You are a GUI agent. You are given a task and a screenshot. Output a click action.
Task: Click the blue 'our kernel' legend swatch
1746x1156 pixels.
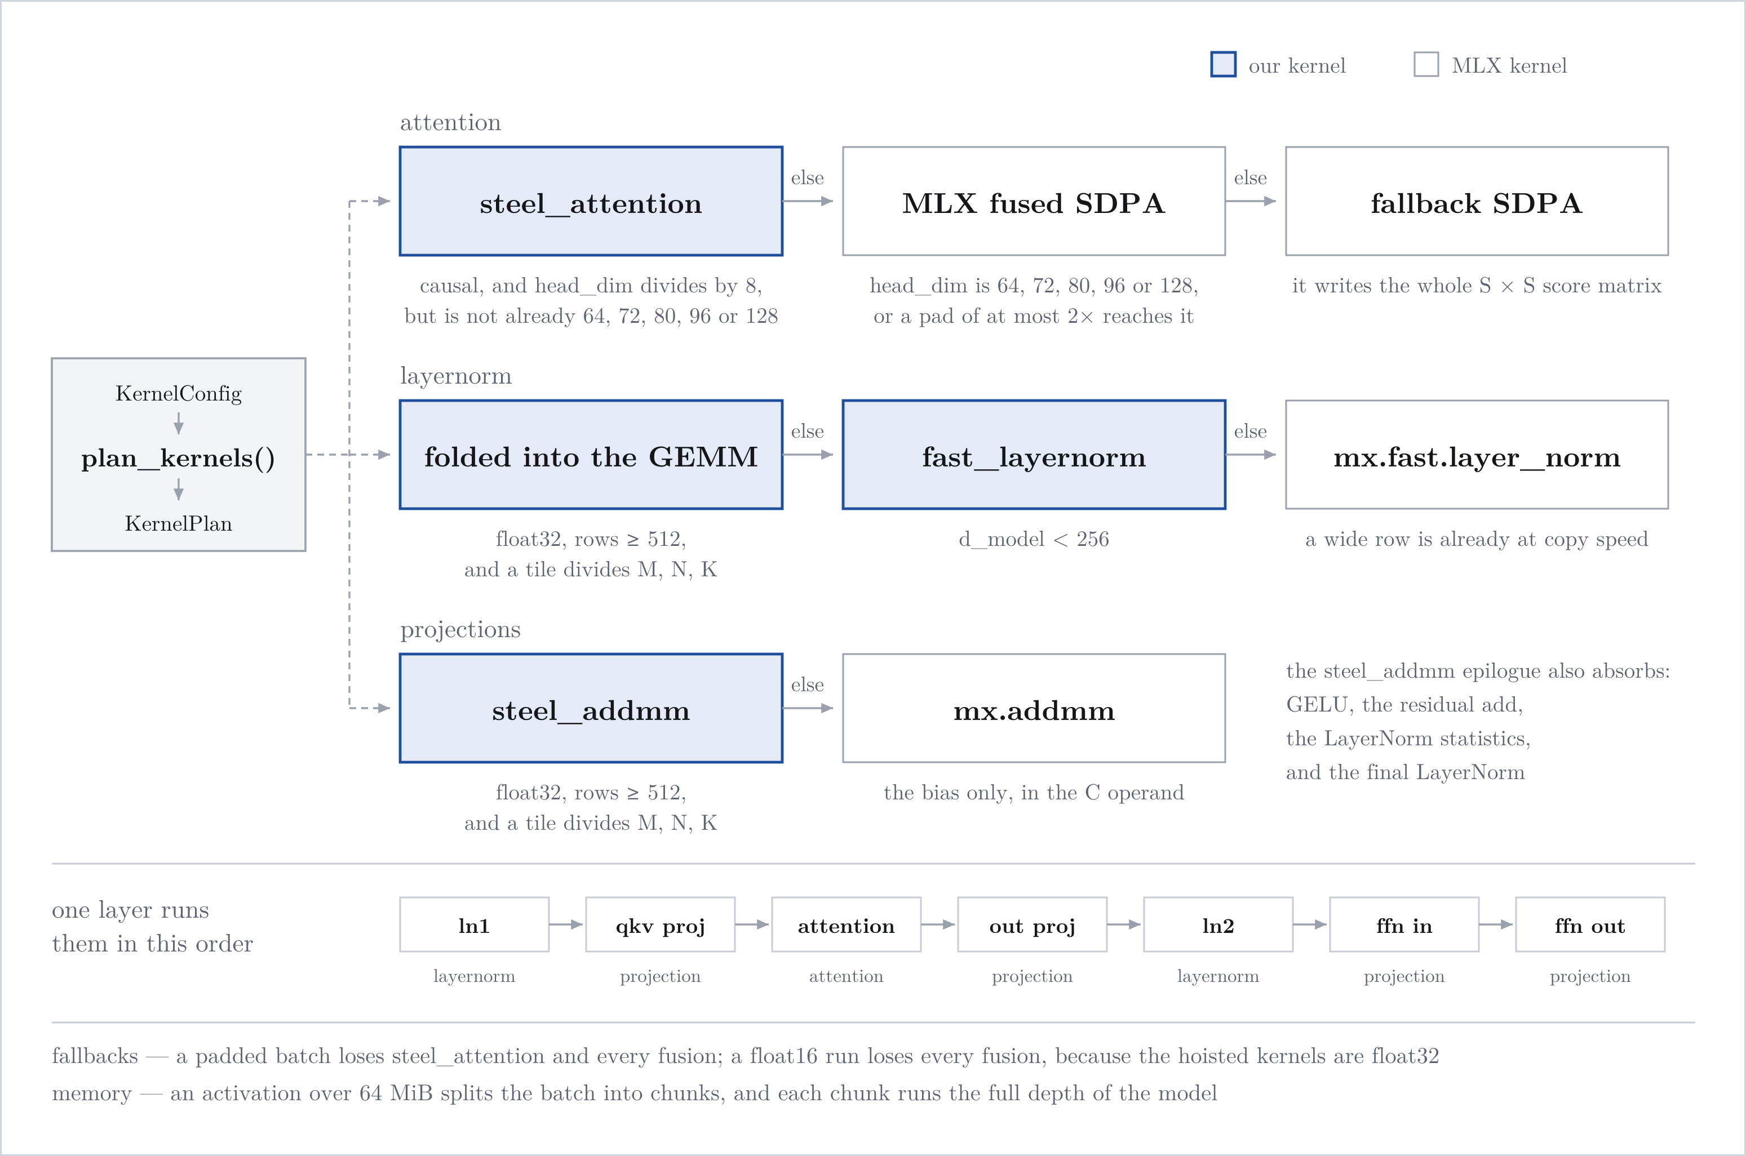(1223, 64)
